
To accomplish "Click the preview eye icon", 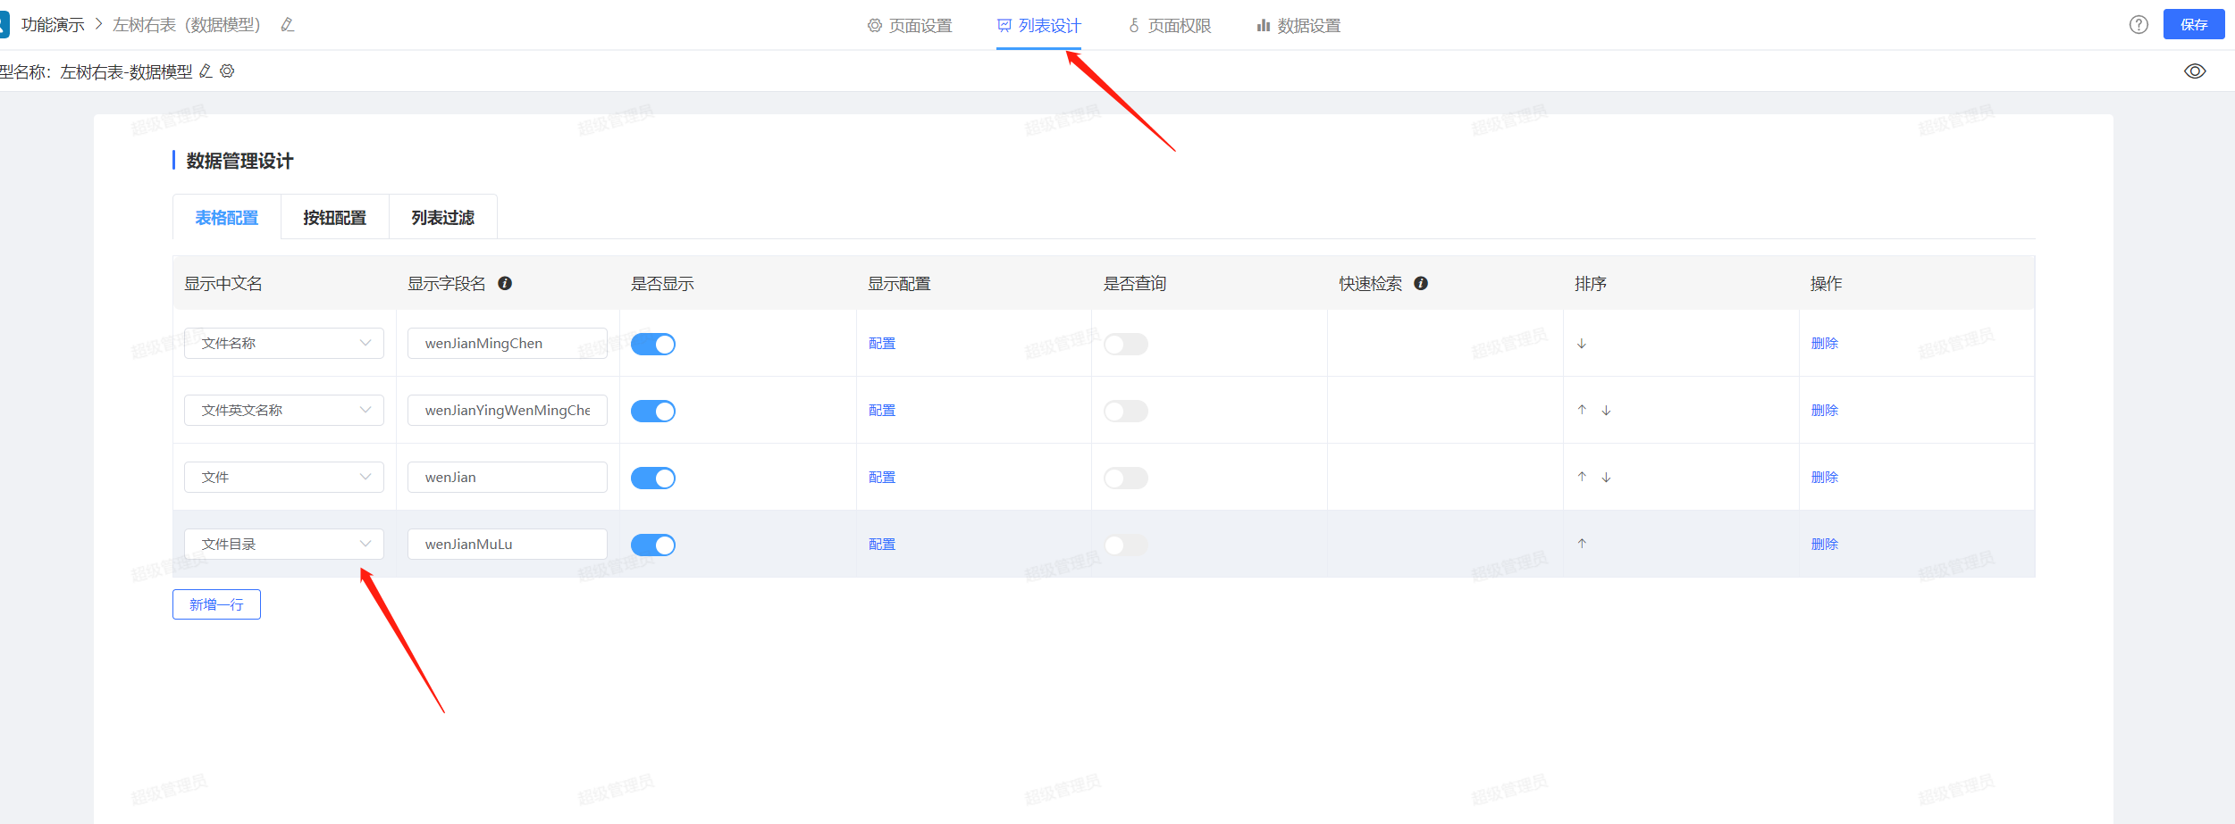I will [2195, 71].
